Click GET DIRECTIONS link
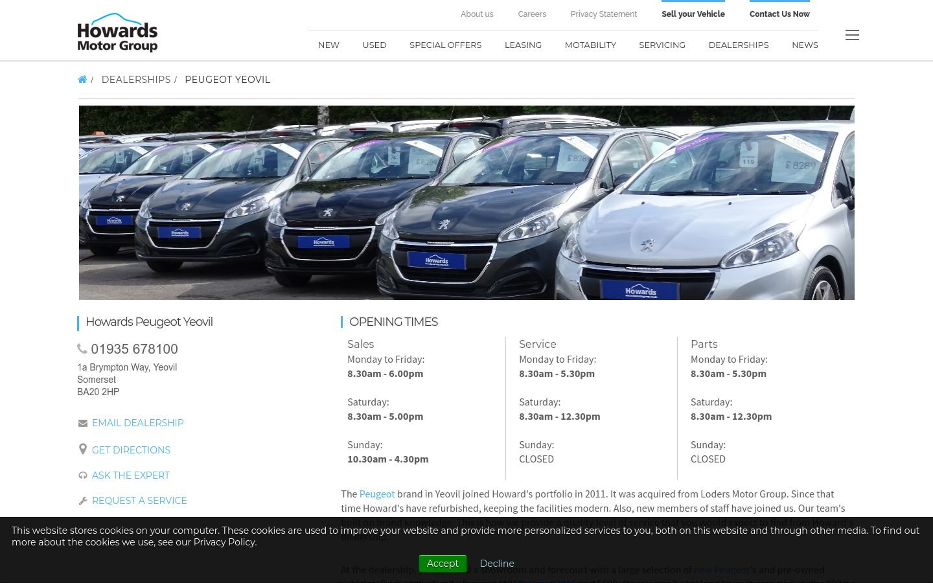This screenshot has width=933, height=583. [x=131, y=450]
